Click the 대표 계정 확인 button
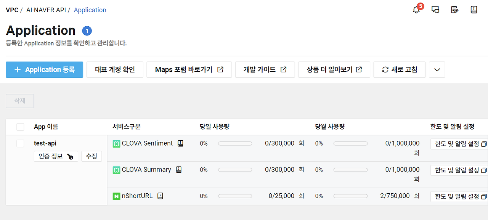Viewport: 488px width, 220px height. click(115, 70)
